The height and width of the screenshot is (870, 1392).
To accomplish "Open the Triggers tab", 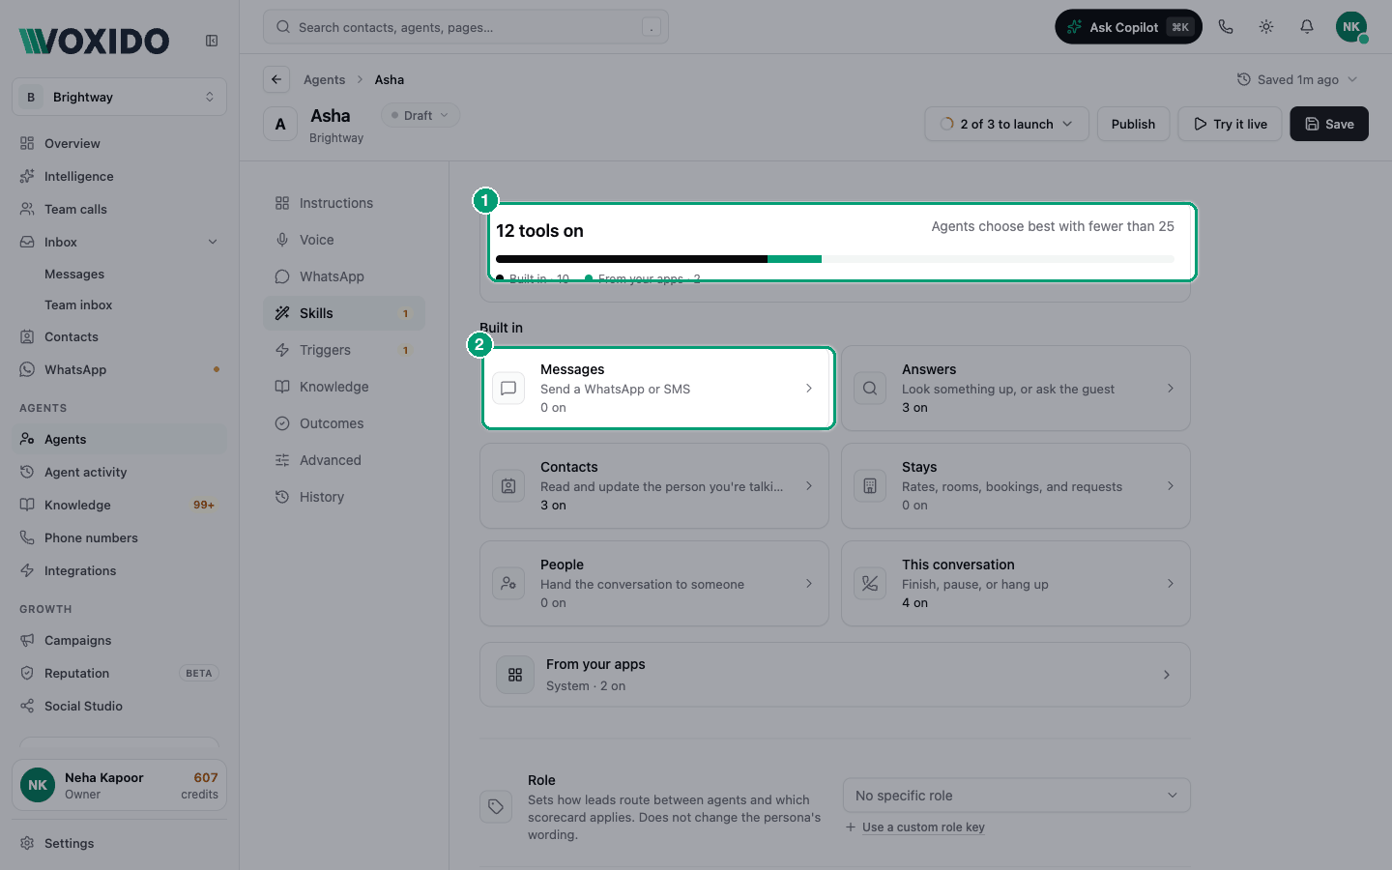I will pyautogui.click(x=343, y=350).
